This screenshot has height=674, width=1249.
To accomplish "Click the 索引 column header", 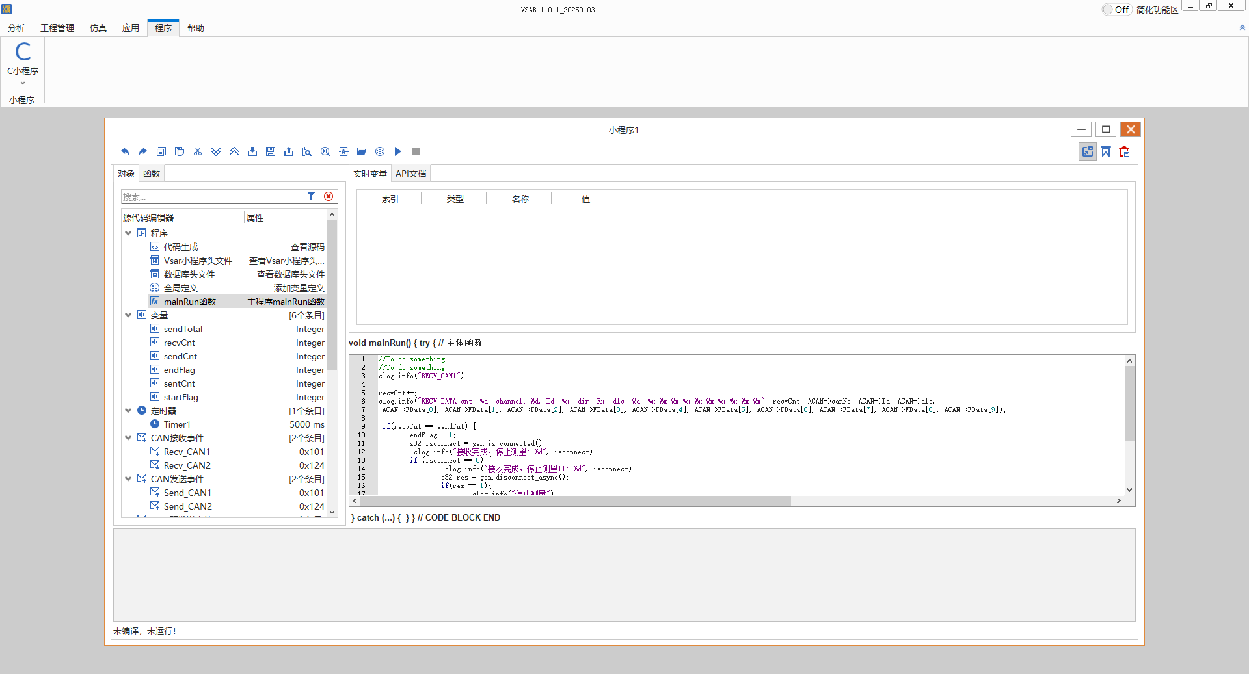I will (390, 199).
